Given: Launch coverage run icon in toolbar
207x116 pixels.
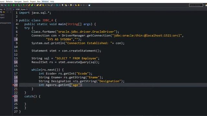Looking at the screenshot, I should pos(19,5).
